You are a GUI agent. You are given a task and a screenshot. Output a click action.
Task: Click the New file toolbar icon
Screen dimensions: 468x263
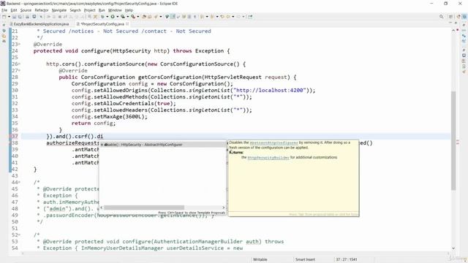click(x=4, y=17)
